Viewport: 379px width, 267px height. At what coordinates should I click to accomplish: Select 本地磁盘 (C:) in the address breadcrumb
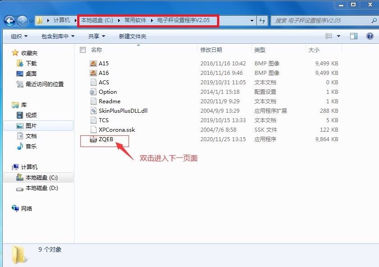[x=97, y=20]
